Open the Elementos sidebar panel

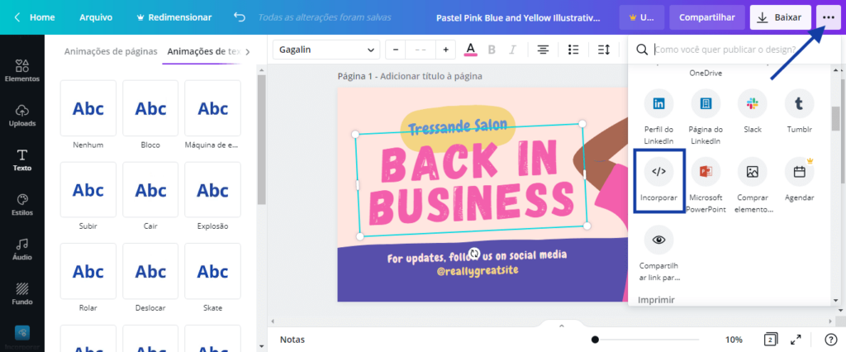click(x=22, y=70)
